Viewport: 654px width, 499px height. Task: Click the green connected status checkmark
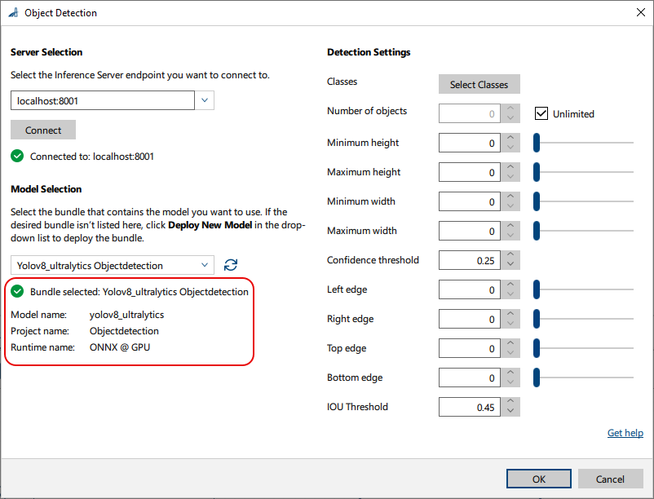click(17, 157)
